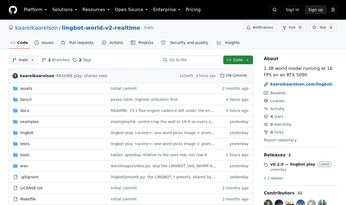View the 2 Branches link

click(x=56, y=60)
